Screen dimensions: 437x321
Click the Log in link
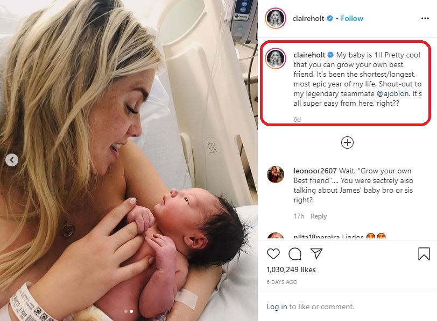click(277, 307)
